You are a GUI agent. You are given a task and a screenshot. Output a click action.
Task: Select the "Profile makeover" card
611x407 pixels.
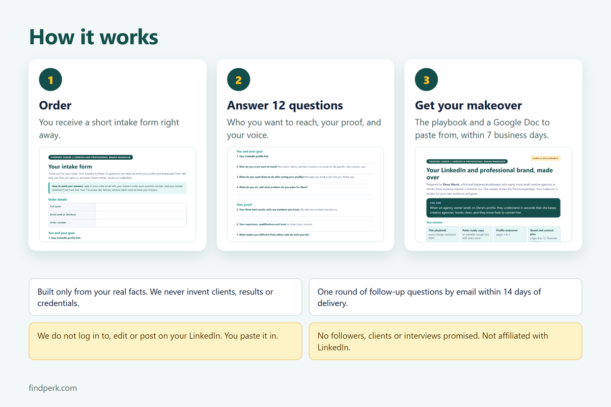click(x=510, y=234)
